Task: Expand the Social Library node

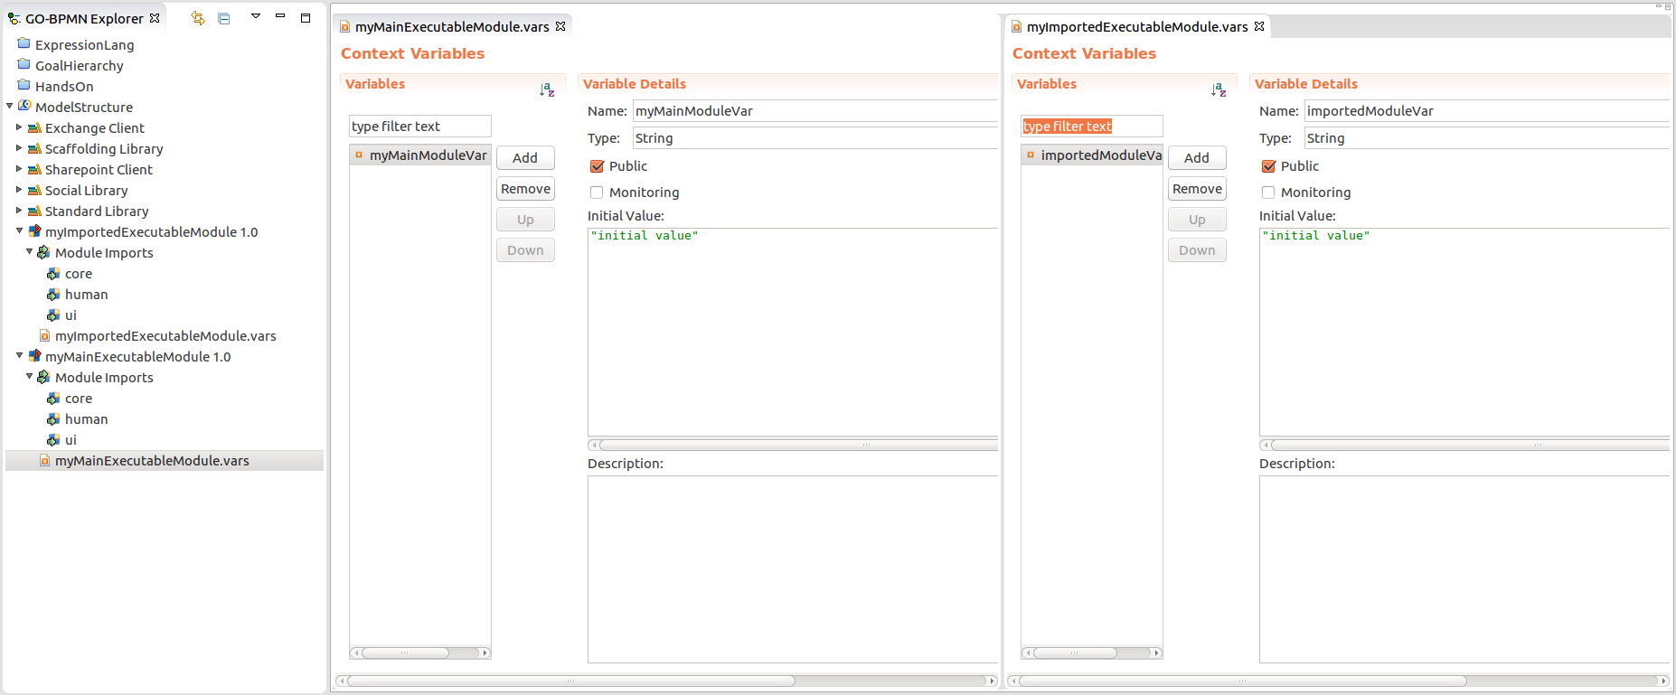Action: tap(19, 190)
